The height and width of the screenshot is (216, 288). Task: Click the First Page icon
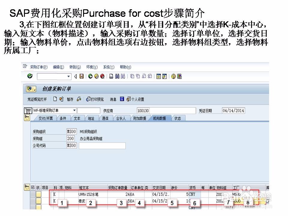point(132,76)
